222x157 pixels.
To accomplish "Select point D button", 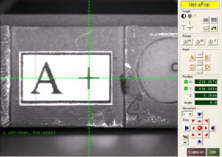I will point(207,67).
